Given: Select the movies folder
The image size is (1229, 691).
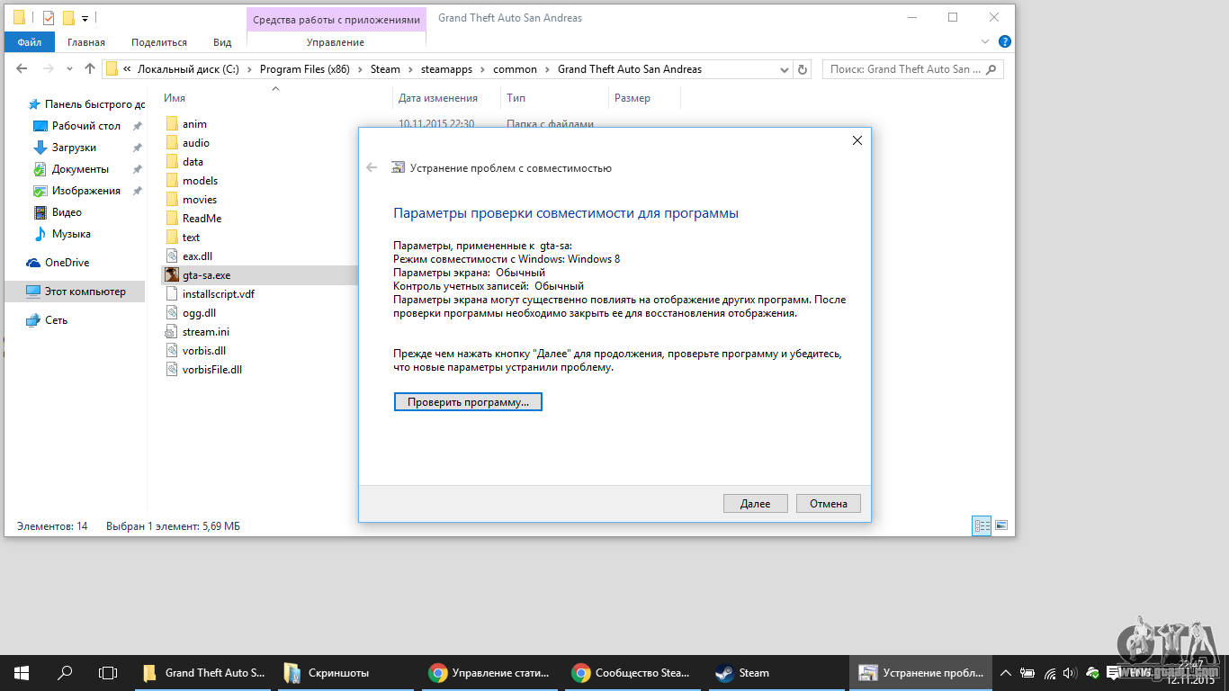Looking at the screenshot, I should (x=199, y=200).
